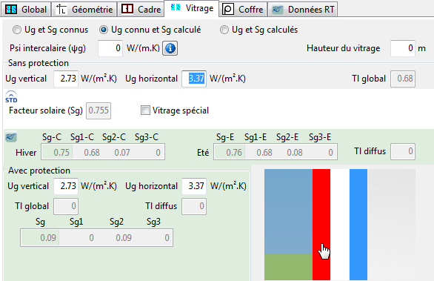Switch to the Coffre tab

[244, 10]
